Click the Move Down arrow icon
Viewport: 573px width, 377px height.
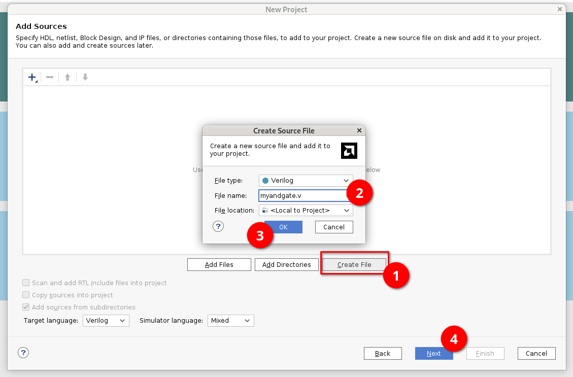(85, 77)
